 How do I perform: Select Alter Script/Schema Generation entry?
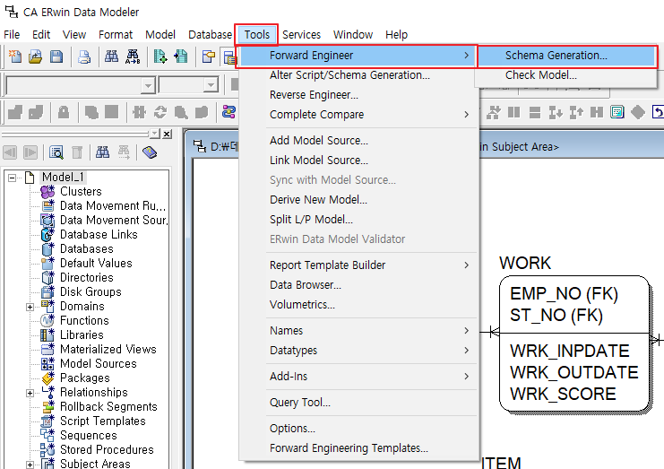(358, 75)
